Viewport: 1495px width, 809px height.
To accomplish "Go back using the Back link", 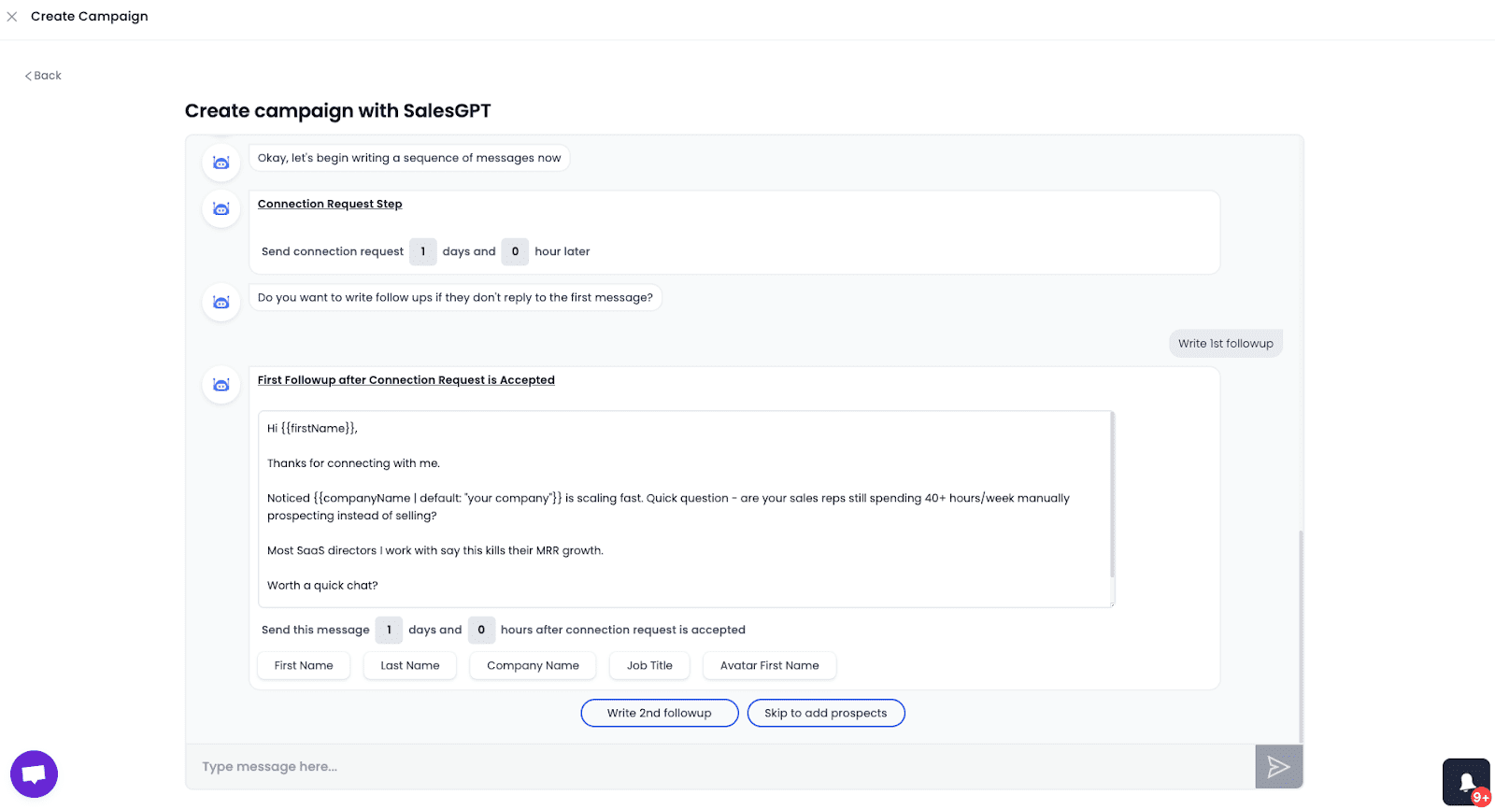I will pos(43,76).
